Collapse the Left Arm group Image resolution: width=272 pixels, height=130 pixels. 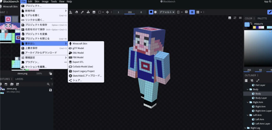coord(248,115)
